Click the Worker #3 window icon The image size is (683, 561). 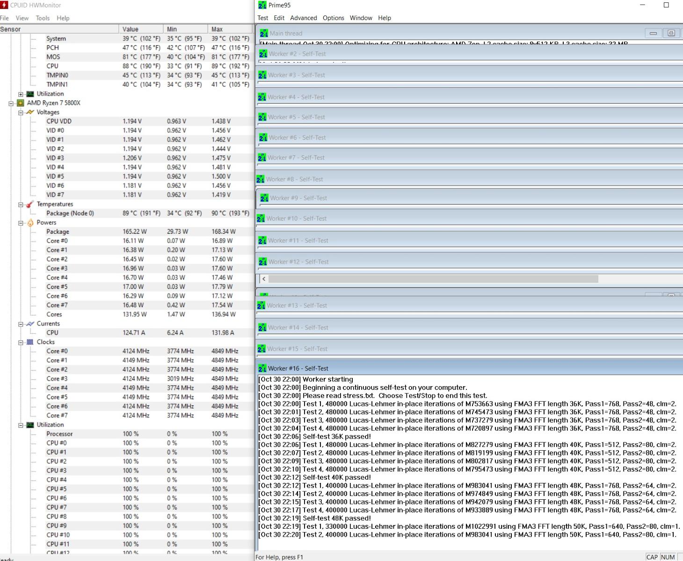point(262,75)
